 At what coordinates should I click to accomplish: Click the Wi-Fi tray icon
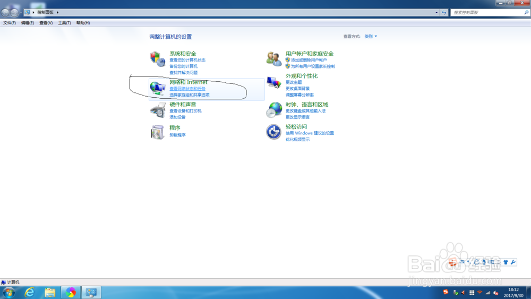point(479,293)
